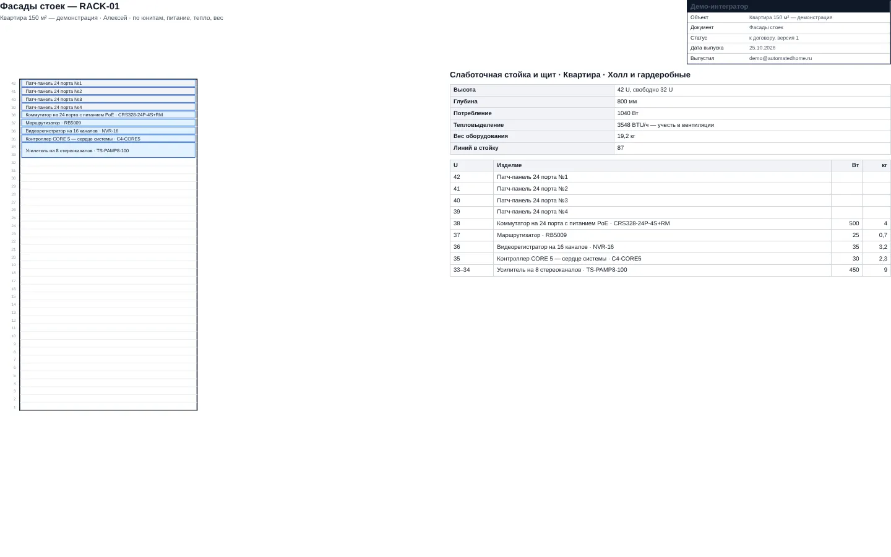
Task: Select rack unit Патч-панель 24 порта №4 in diagram
Action: click(x=108, y=107)
